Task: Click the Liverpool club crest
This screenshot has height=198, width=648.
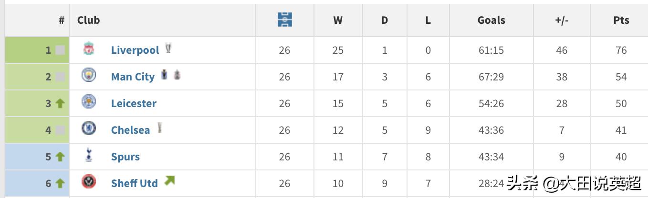Action: coord(89,49)
